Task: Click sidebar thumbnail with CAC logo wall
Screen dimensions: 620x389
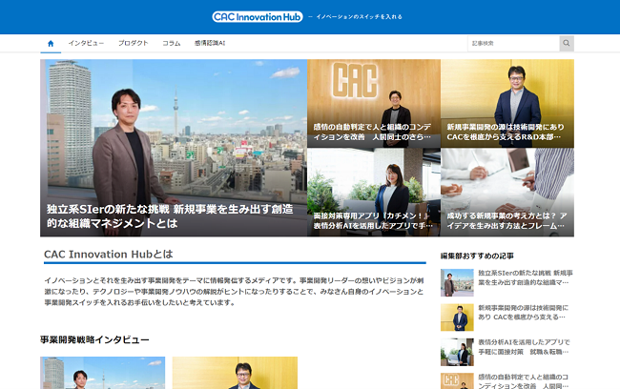Action: click(x=457, y=381)
